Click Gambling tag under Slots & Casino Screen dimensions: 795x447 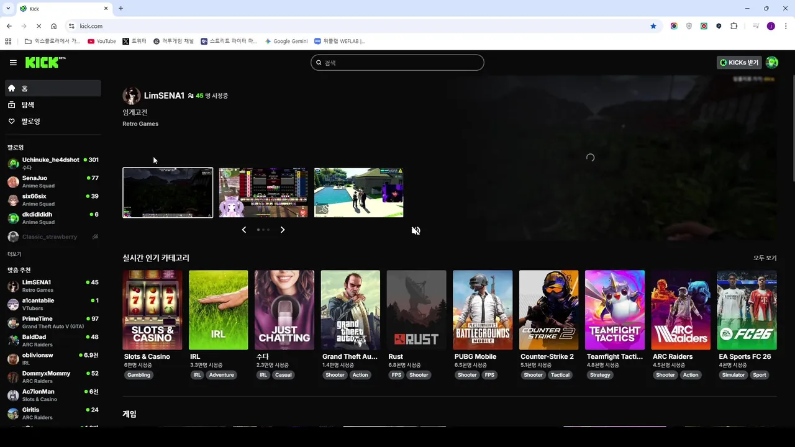[139, 375]
